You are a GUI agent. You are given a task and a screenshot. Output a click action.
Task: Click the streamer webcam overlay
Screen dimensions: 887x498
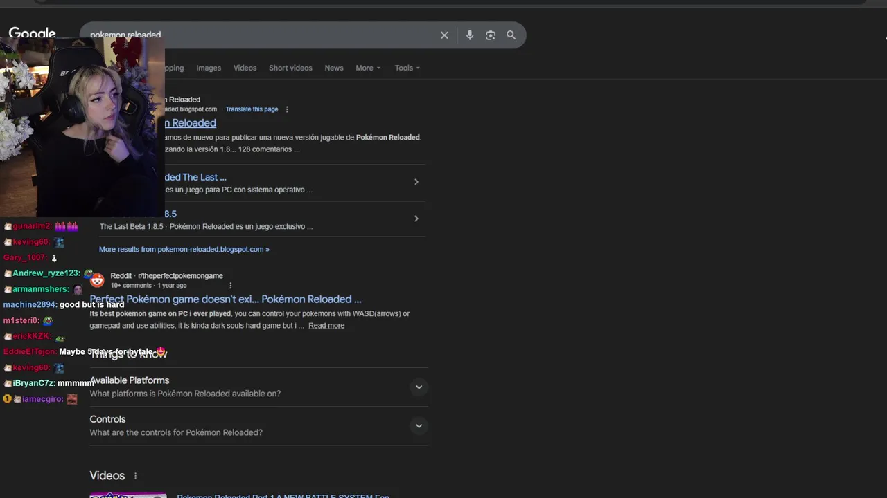(82, 128)
